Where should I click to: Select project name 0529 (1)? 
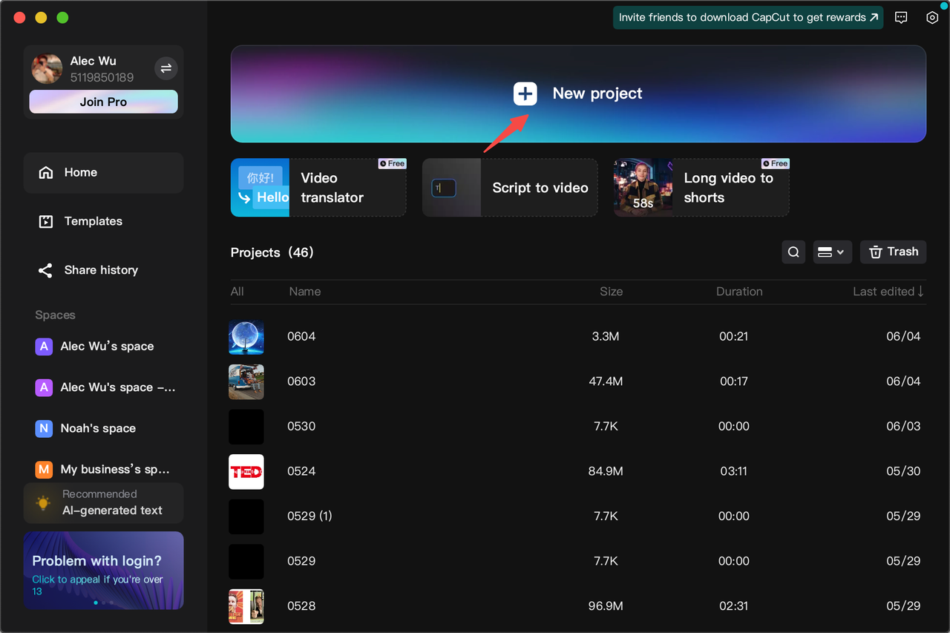309,516
